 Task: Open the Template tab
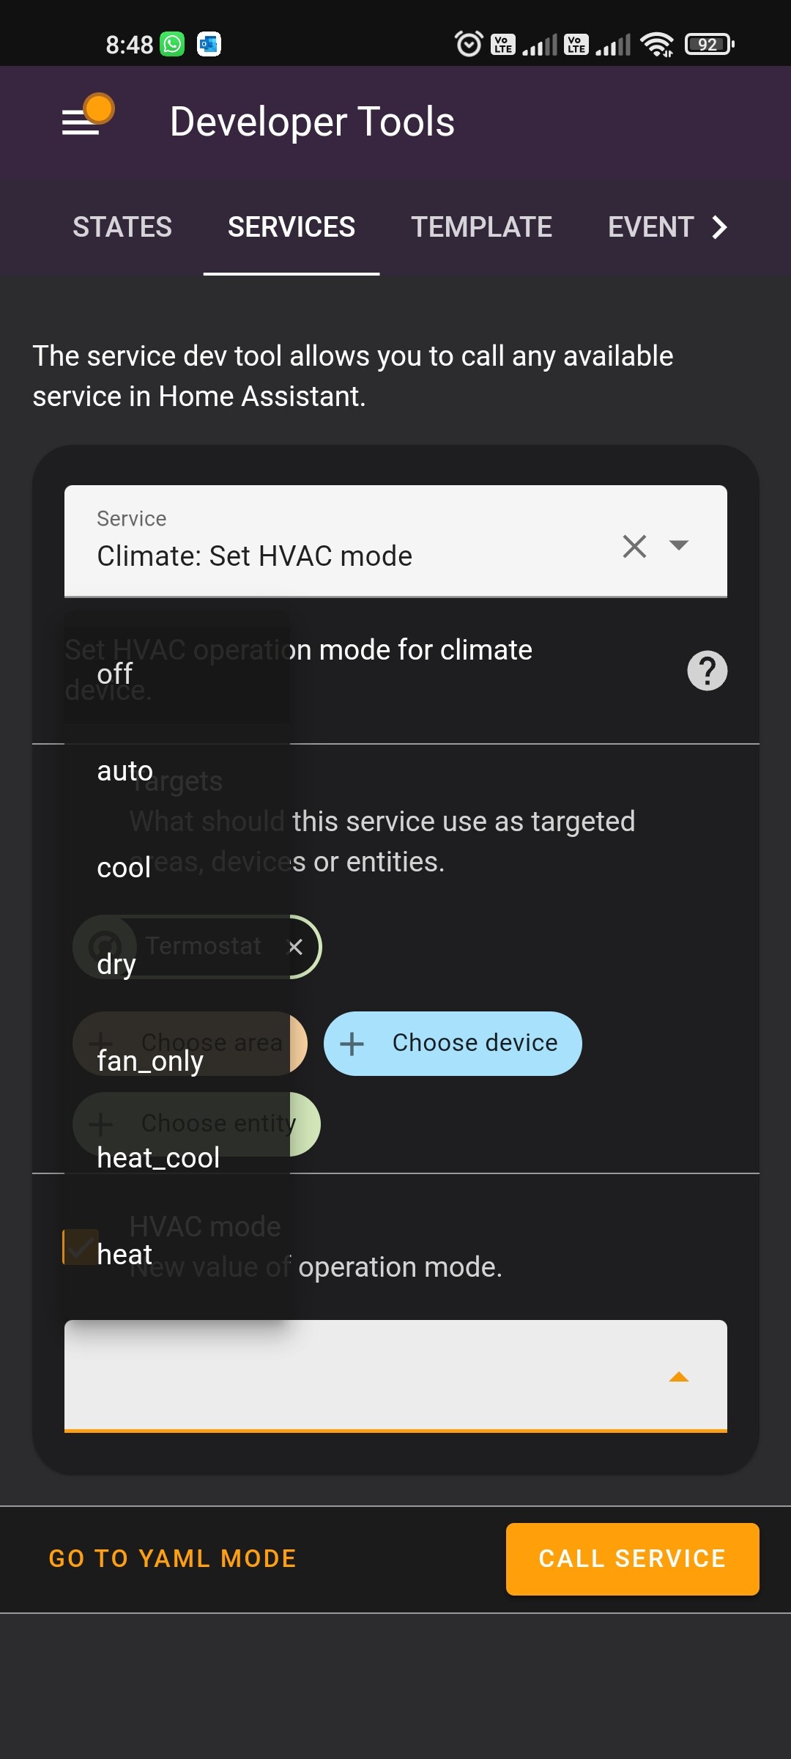point(481,227)
